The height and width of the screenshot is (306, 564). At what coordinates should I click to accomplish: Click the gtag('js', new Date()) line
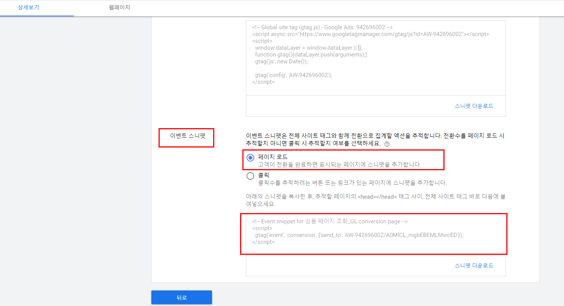tap(281, 61)
